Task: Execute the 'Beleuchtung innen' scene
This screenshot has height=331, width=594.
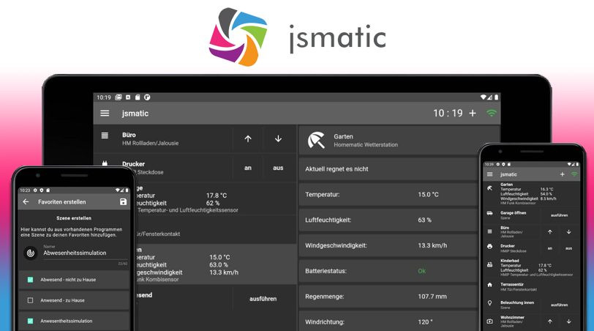Action: coord(559,305)
